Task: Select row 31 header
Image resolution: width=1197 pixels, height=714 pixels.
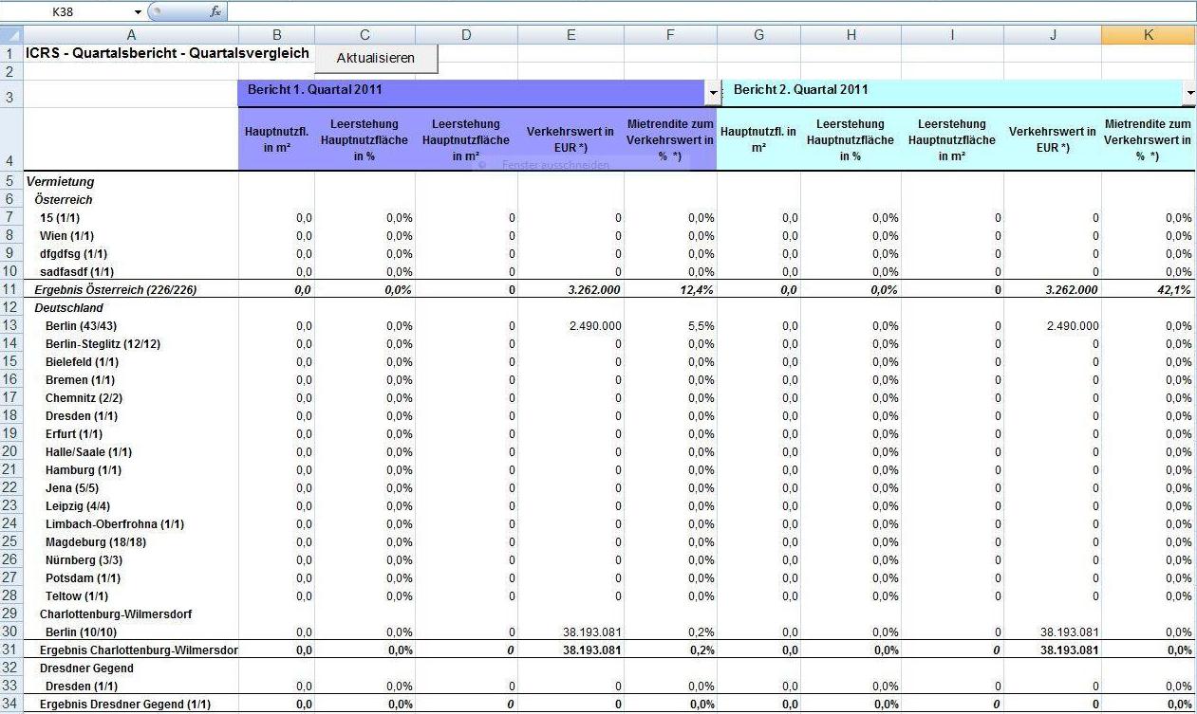Action: [11, 650]
